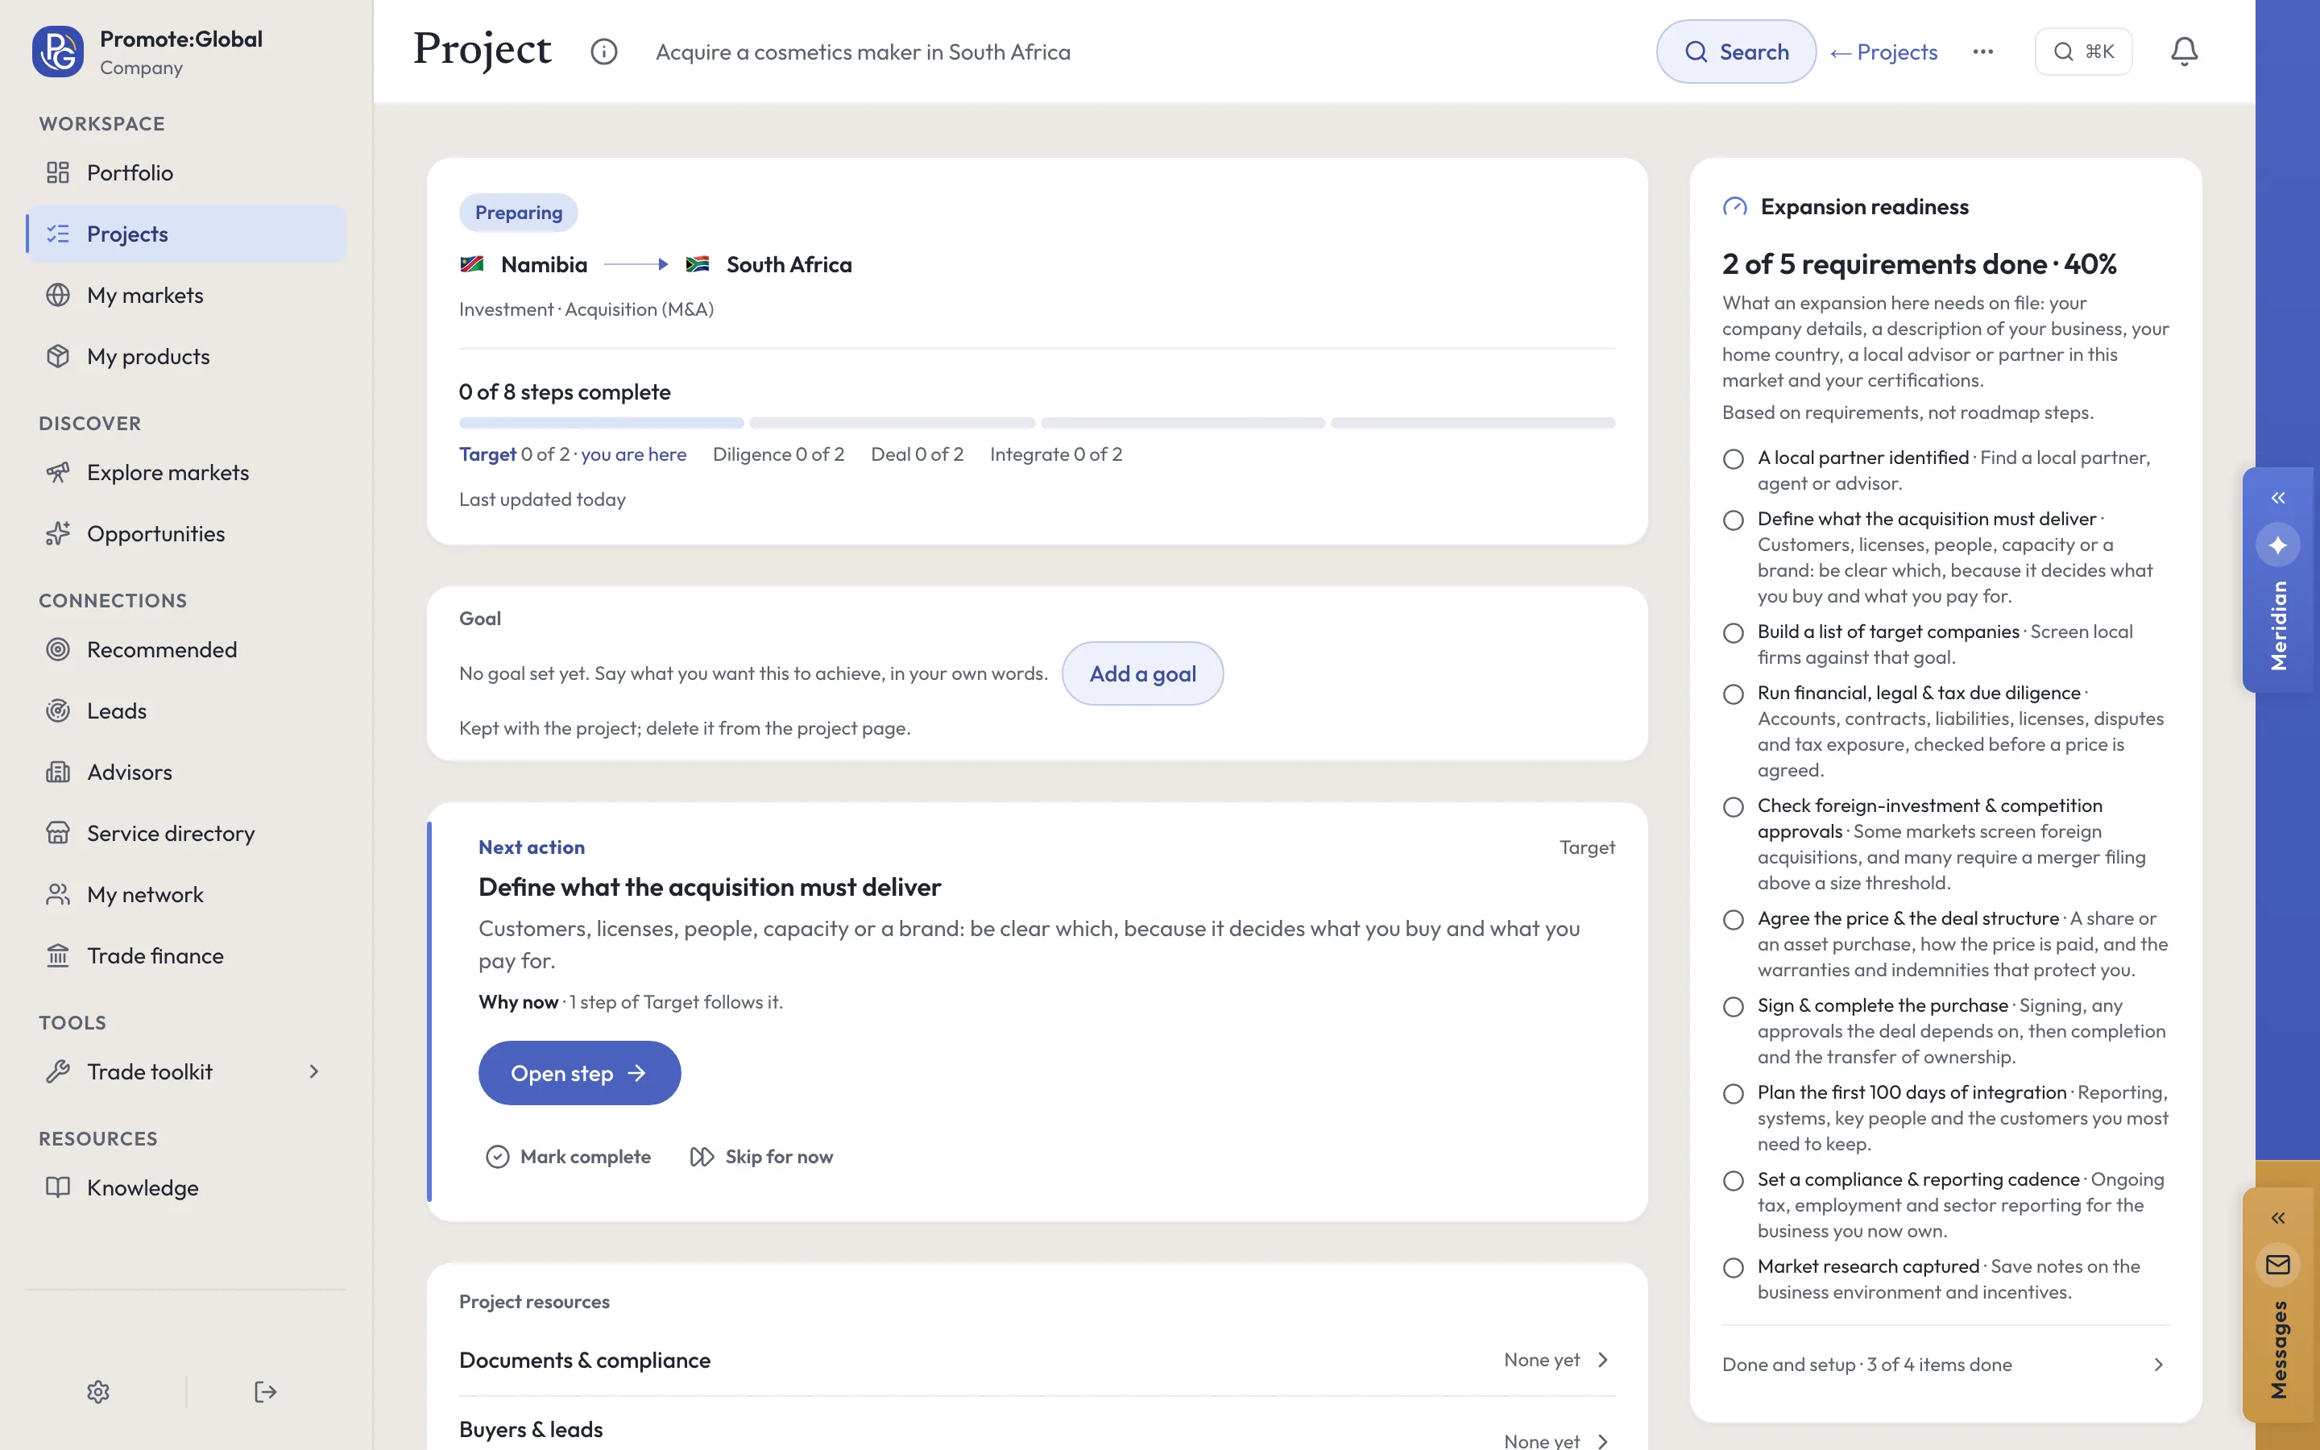
Task: Expand the Meridian panel double-chevron
Action: 2278,498
